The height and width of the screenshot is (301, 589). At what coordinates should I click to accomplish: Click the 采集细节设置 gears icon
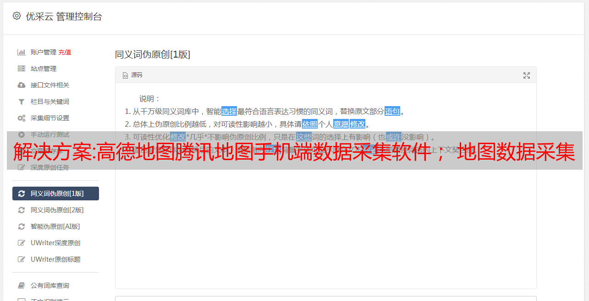point(21,118)
